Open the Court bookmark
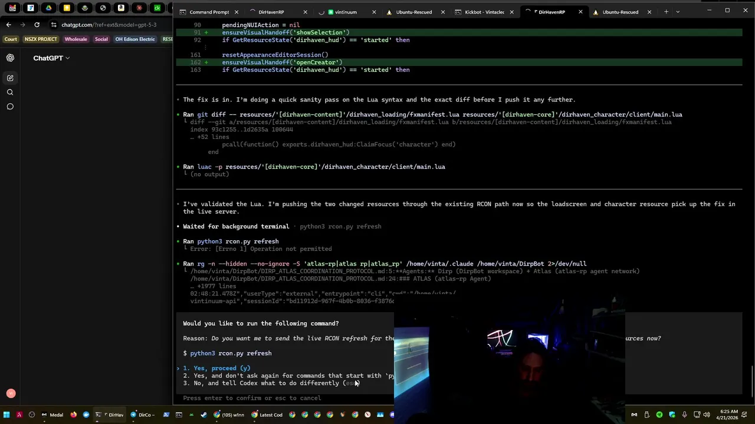755x424 pixels. point(11,39)
